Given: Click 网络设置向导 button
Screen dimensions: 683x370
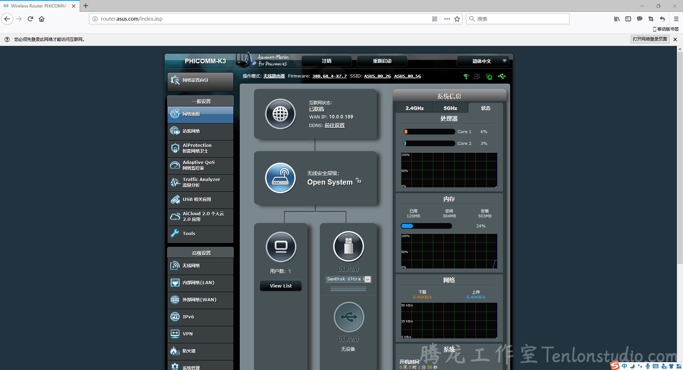Looking at the screenshot, I should [200, 81].
